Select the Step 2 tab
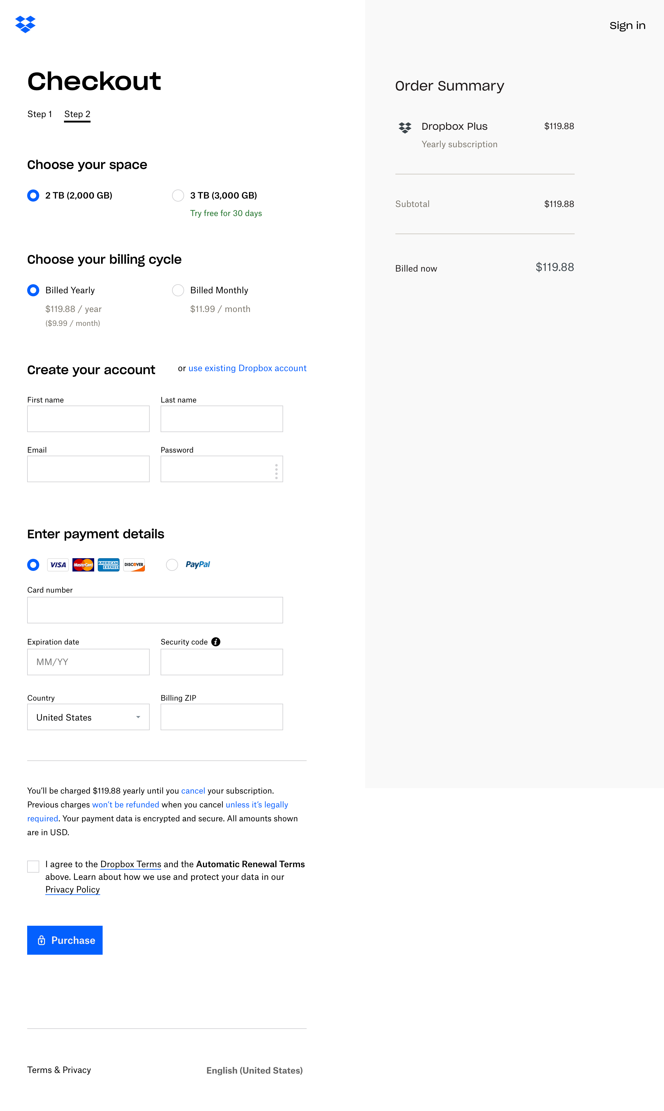The height and width of the screenshot is (1111, 664). tap(77, 114)
